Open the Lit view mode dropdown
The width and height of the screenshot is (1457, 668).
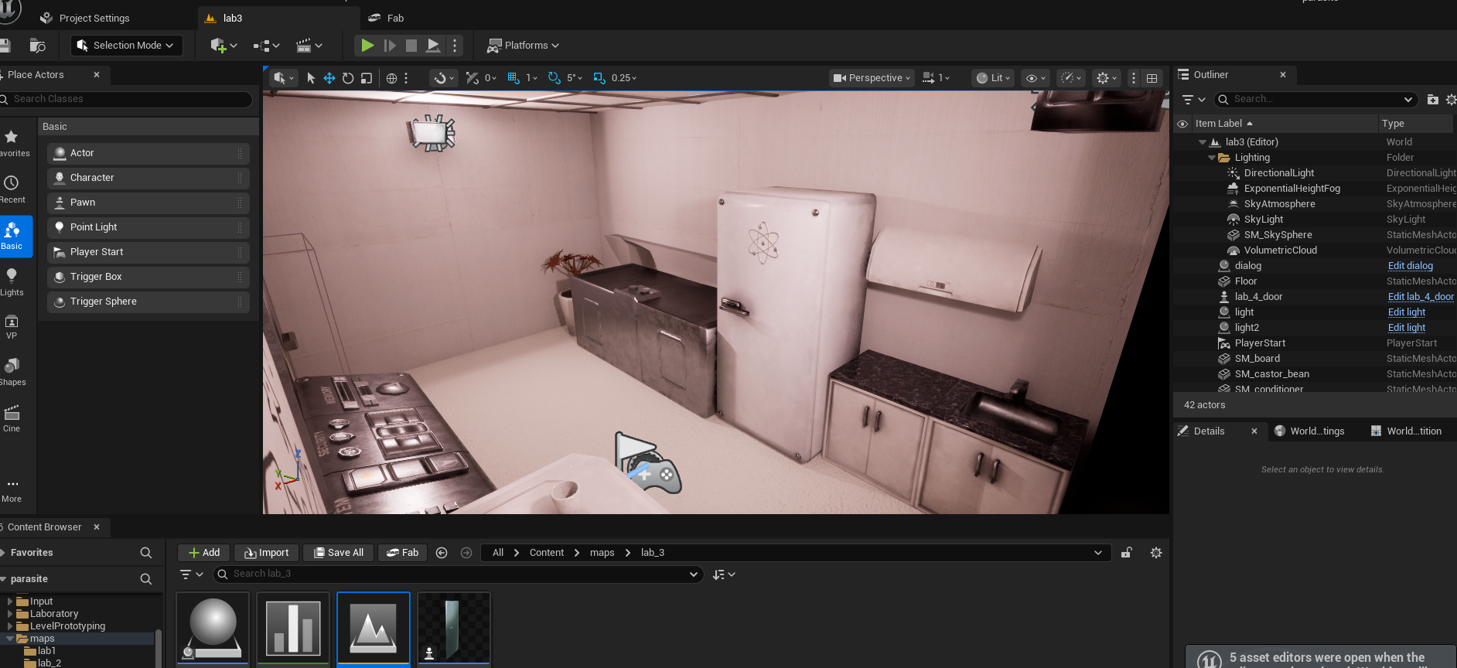[992, 78]
